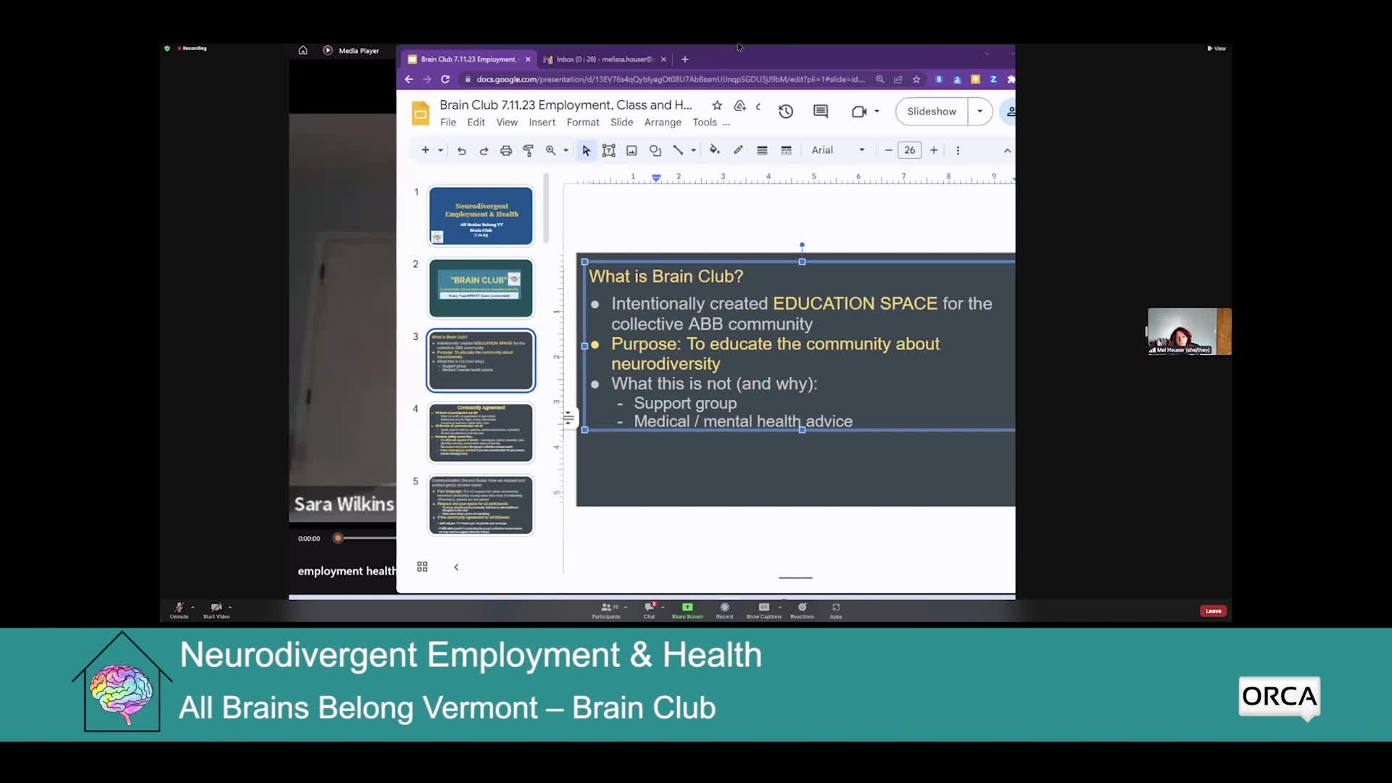
Task: Open the File menu
Action: click(x=448, y=123)
